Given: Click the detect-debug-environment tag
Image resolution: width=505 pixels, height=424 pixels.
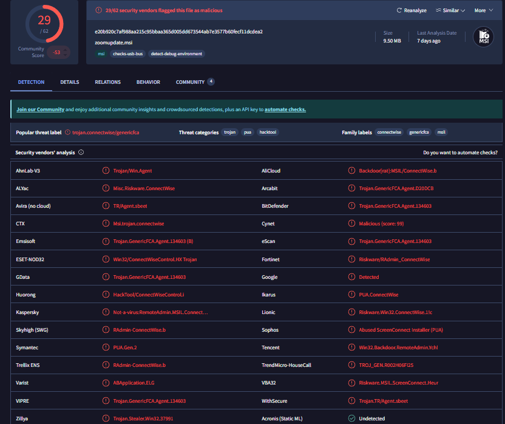Looking at the screenshot, I should click(177, 53).
